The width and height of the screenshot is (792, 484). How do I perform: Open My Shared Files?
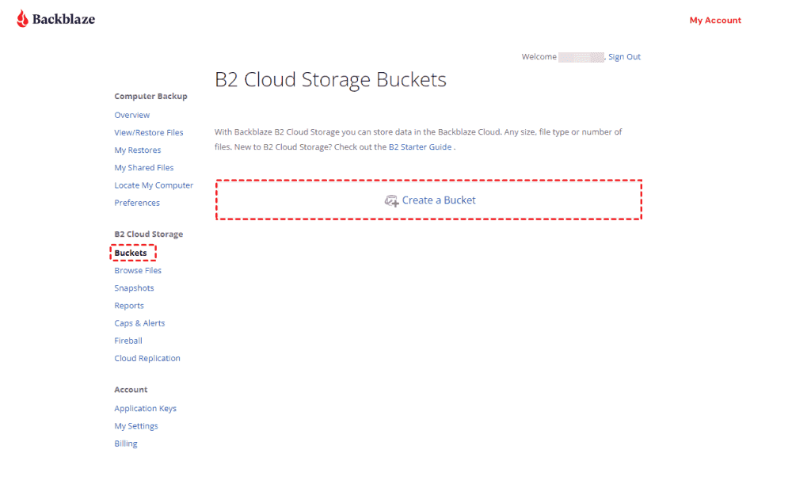pos(143,168)
